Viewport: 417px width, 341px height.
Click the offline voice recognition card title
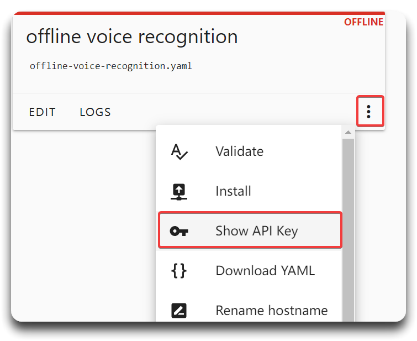tap(132, 36)
